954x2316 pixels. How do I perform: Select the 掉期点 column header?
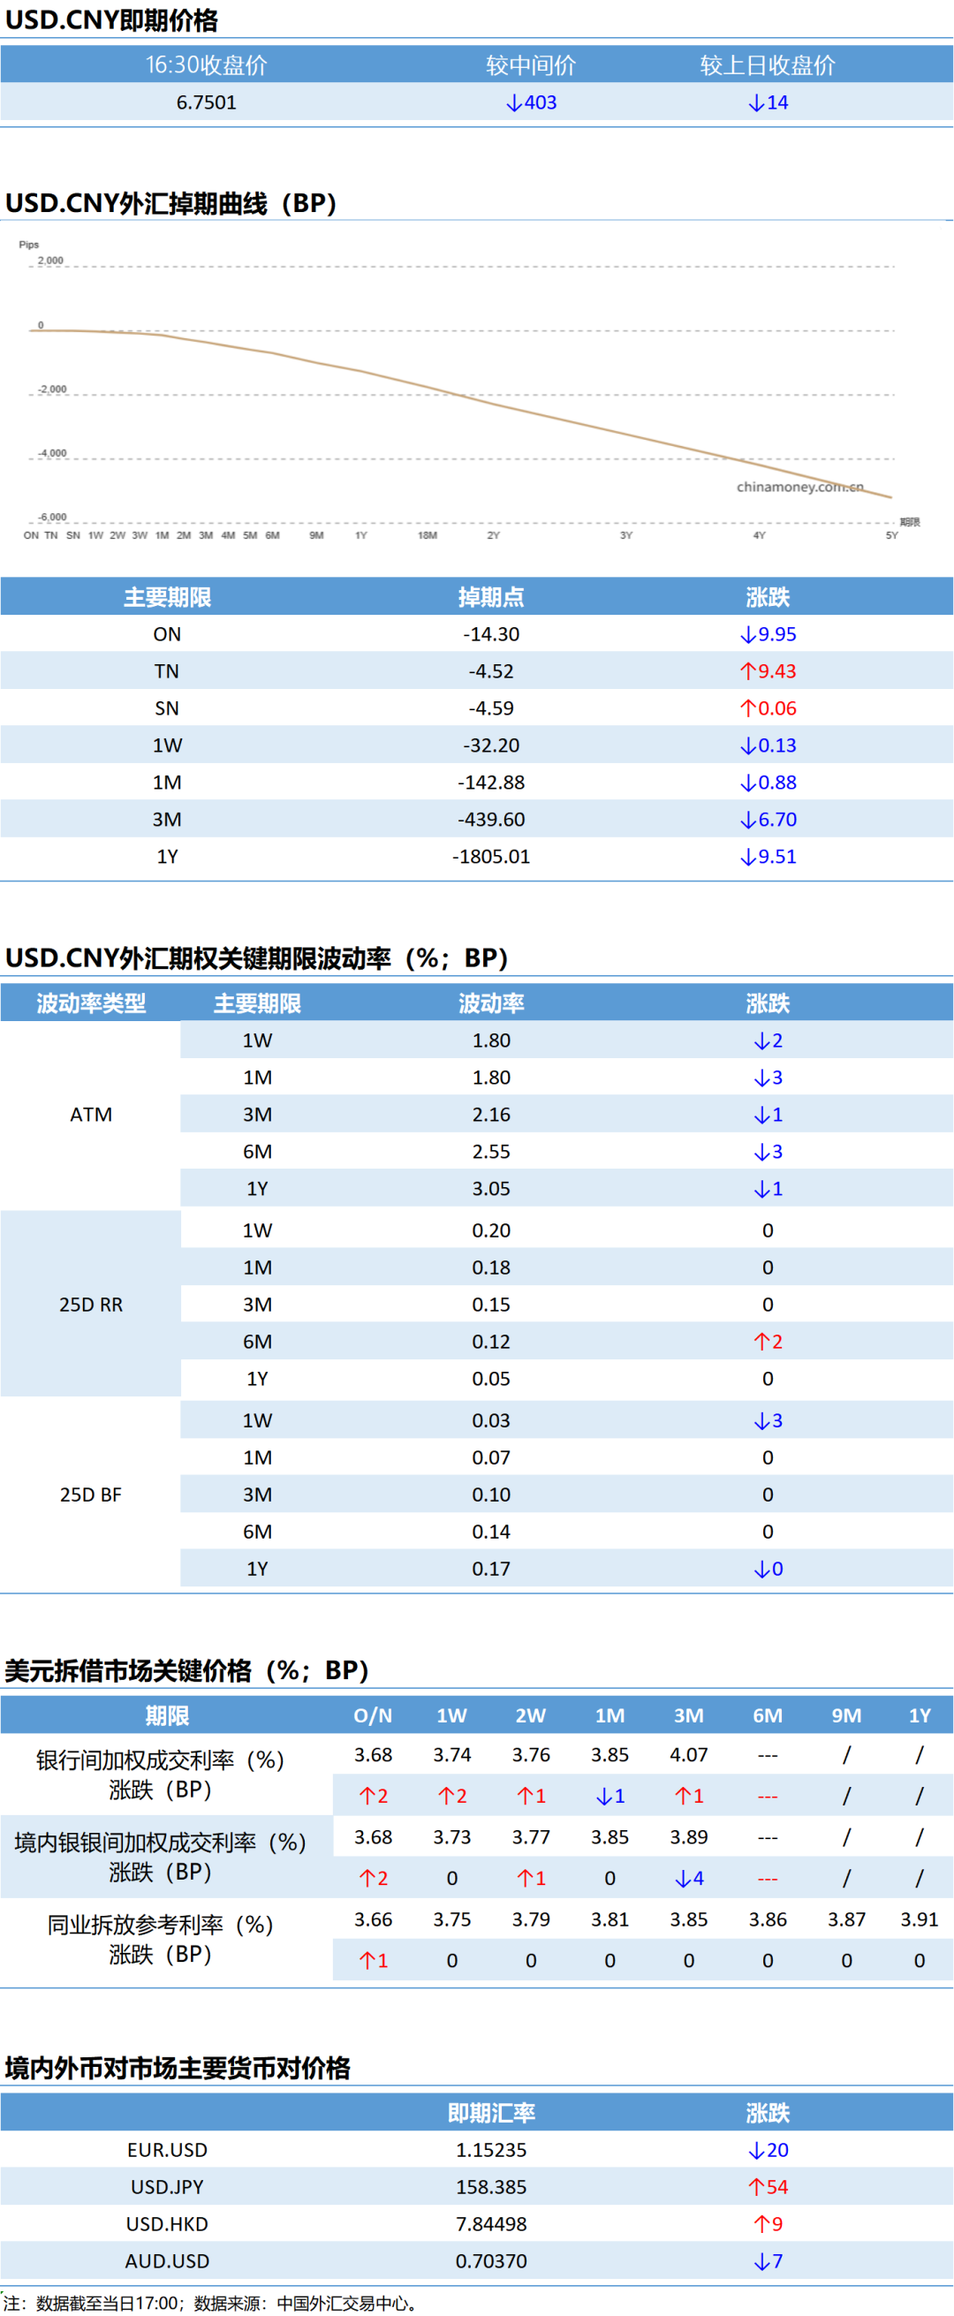tap(491, 597)
